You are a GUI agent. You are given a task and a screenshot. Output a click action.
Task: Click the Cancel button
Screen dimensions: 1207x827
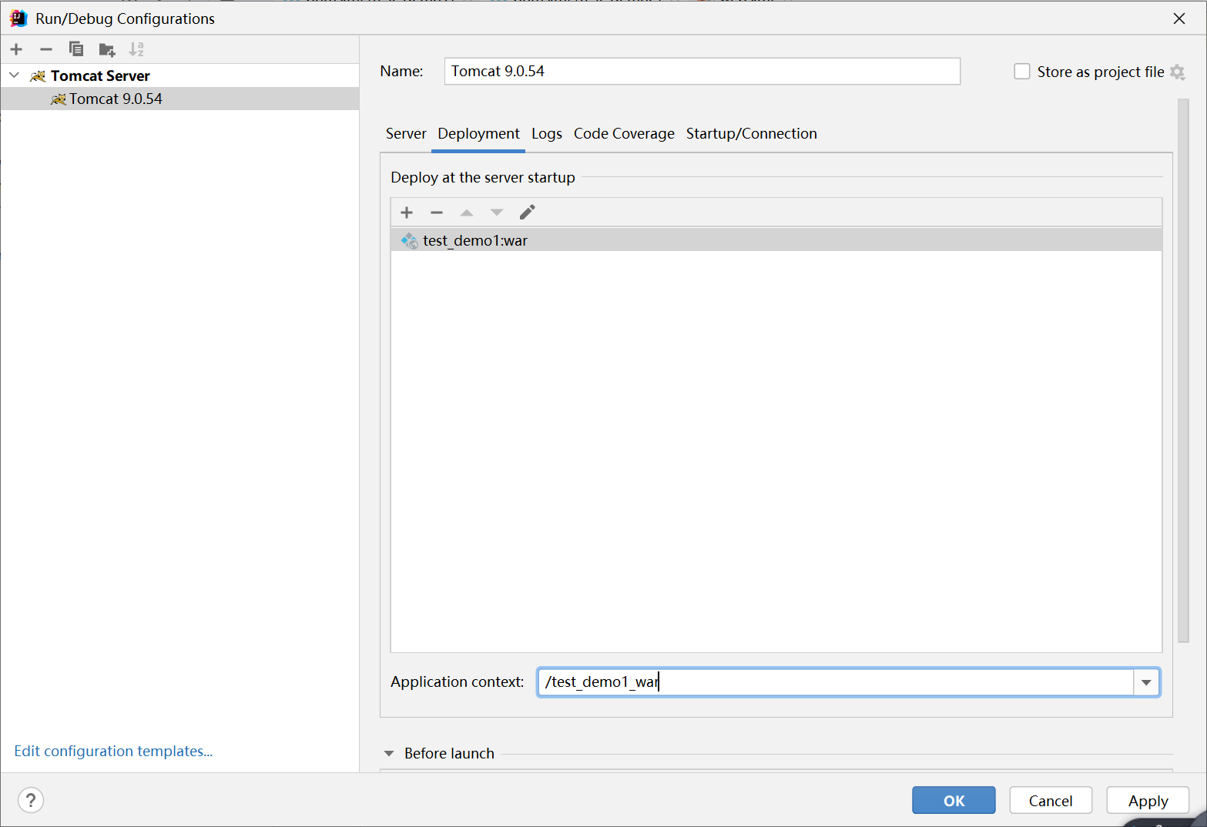[x=1051, y=800]
